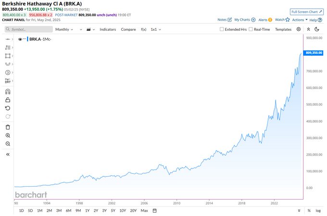The image size is (327, 216).
Task: Click the Full Screen Chart button
Action: [307, 12]
